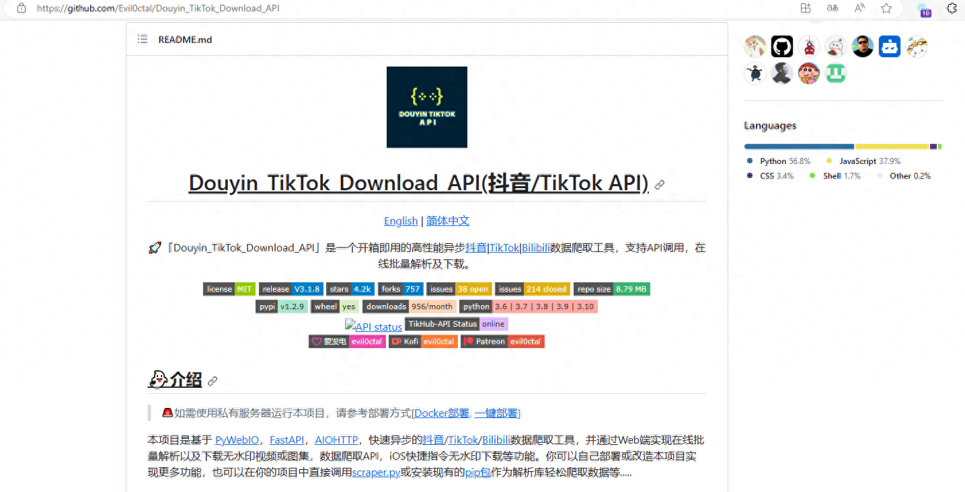
Task: Click yellow JavaScript segment of language bar
Action: 892,146
